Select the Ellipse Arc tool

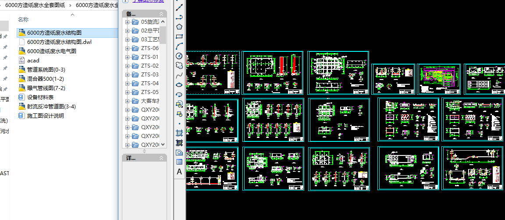179,94
